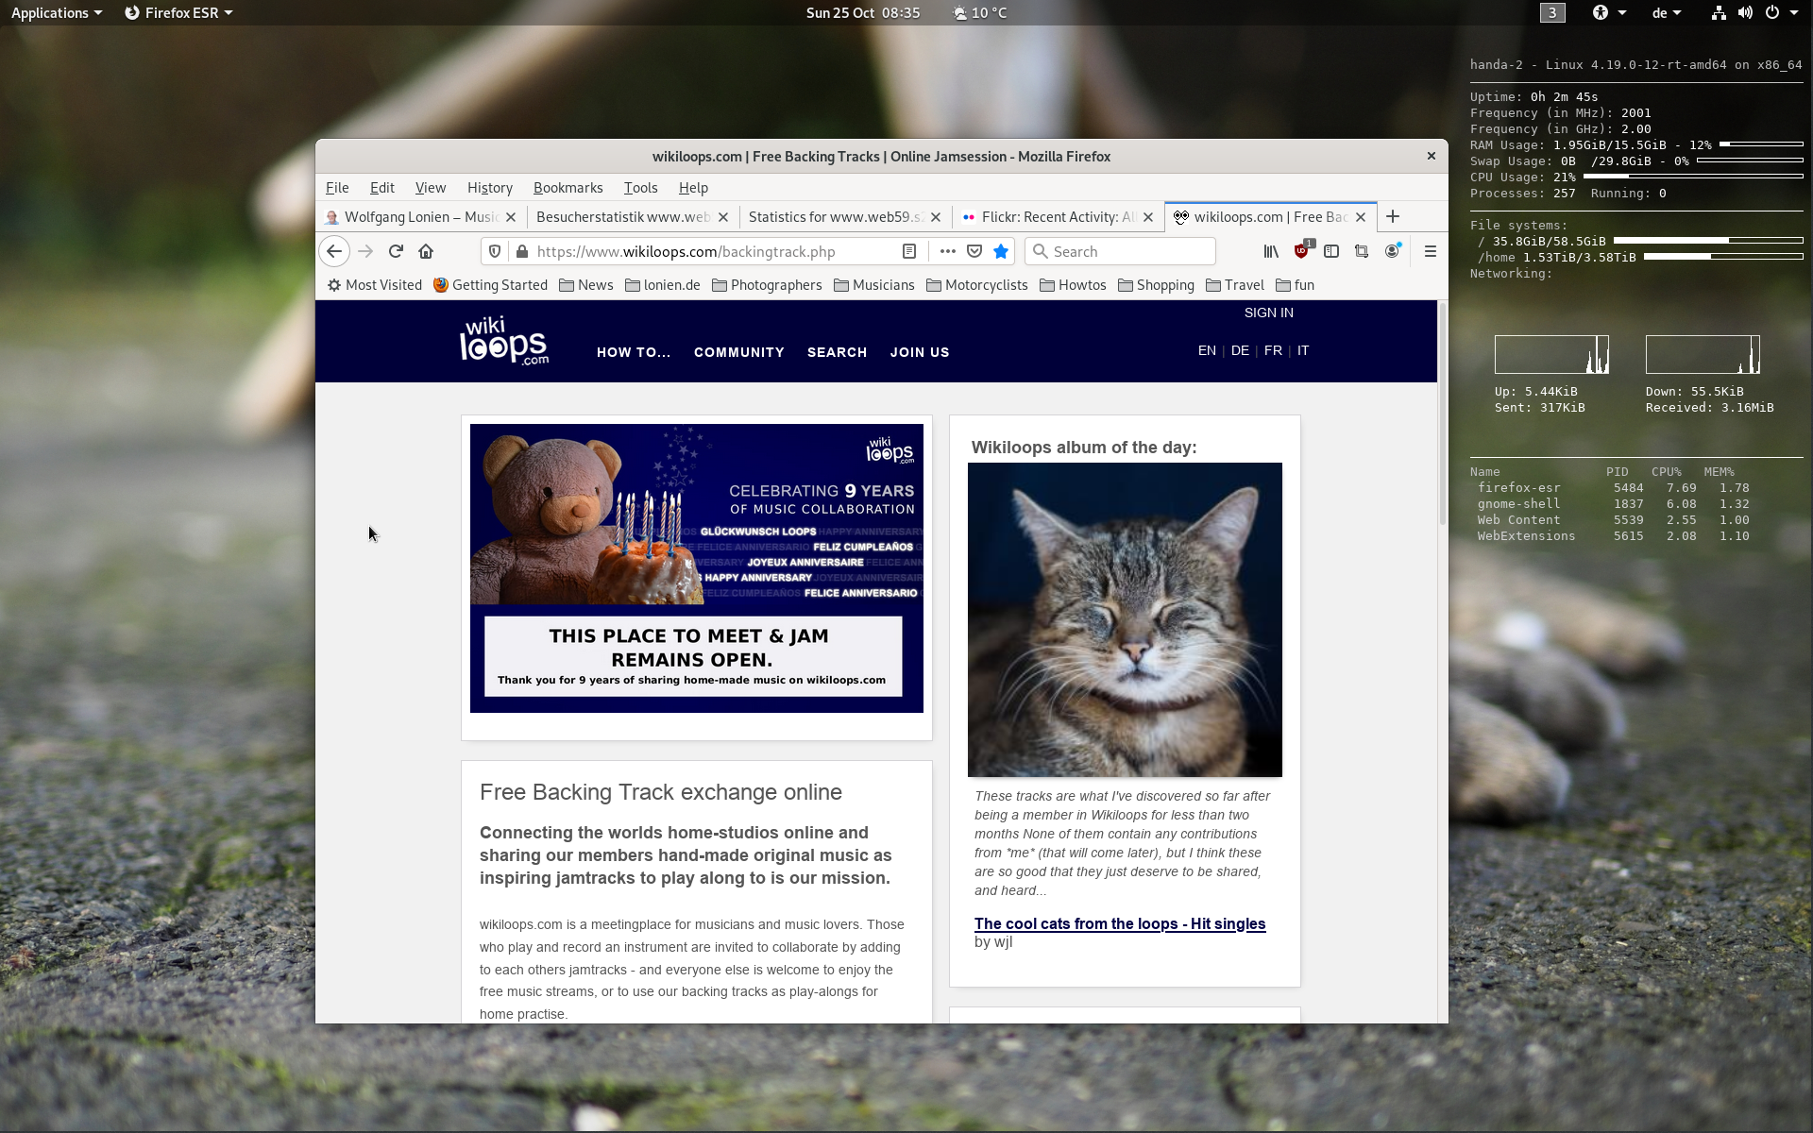The height and width of the screenshot is (1133, 1813).
Task: Open tracking protection shield info
Action: pyautogui.click(x=495, y=251)
